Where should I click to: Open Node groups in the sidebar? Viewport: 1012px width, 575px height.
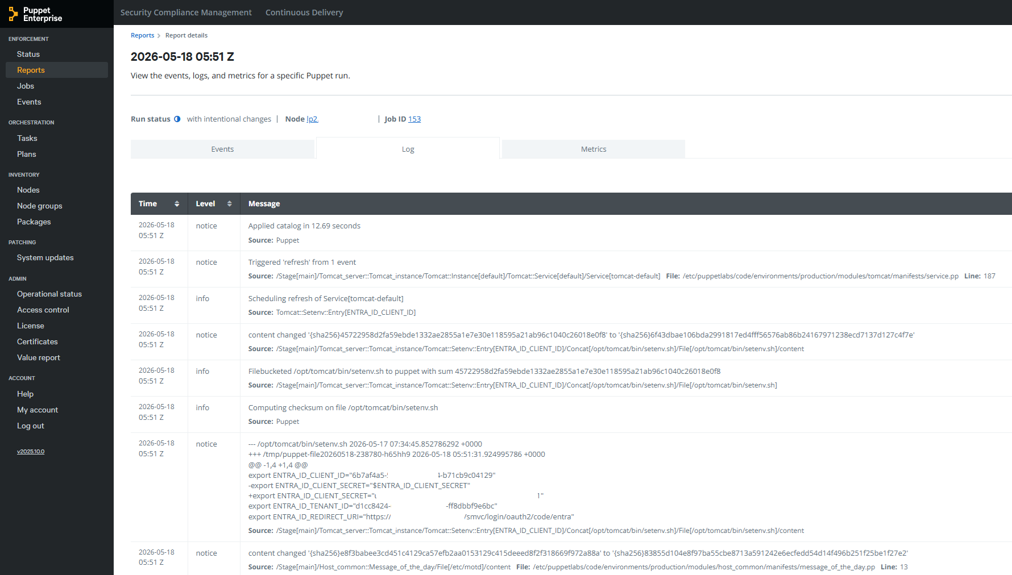pyautogui.click(x=40, y=206)
